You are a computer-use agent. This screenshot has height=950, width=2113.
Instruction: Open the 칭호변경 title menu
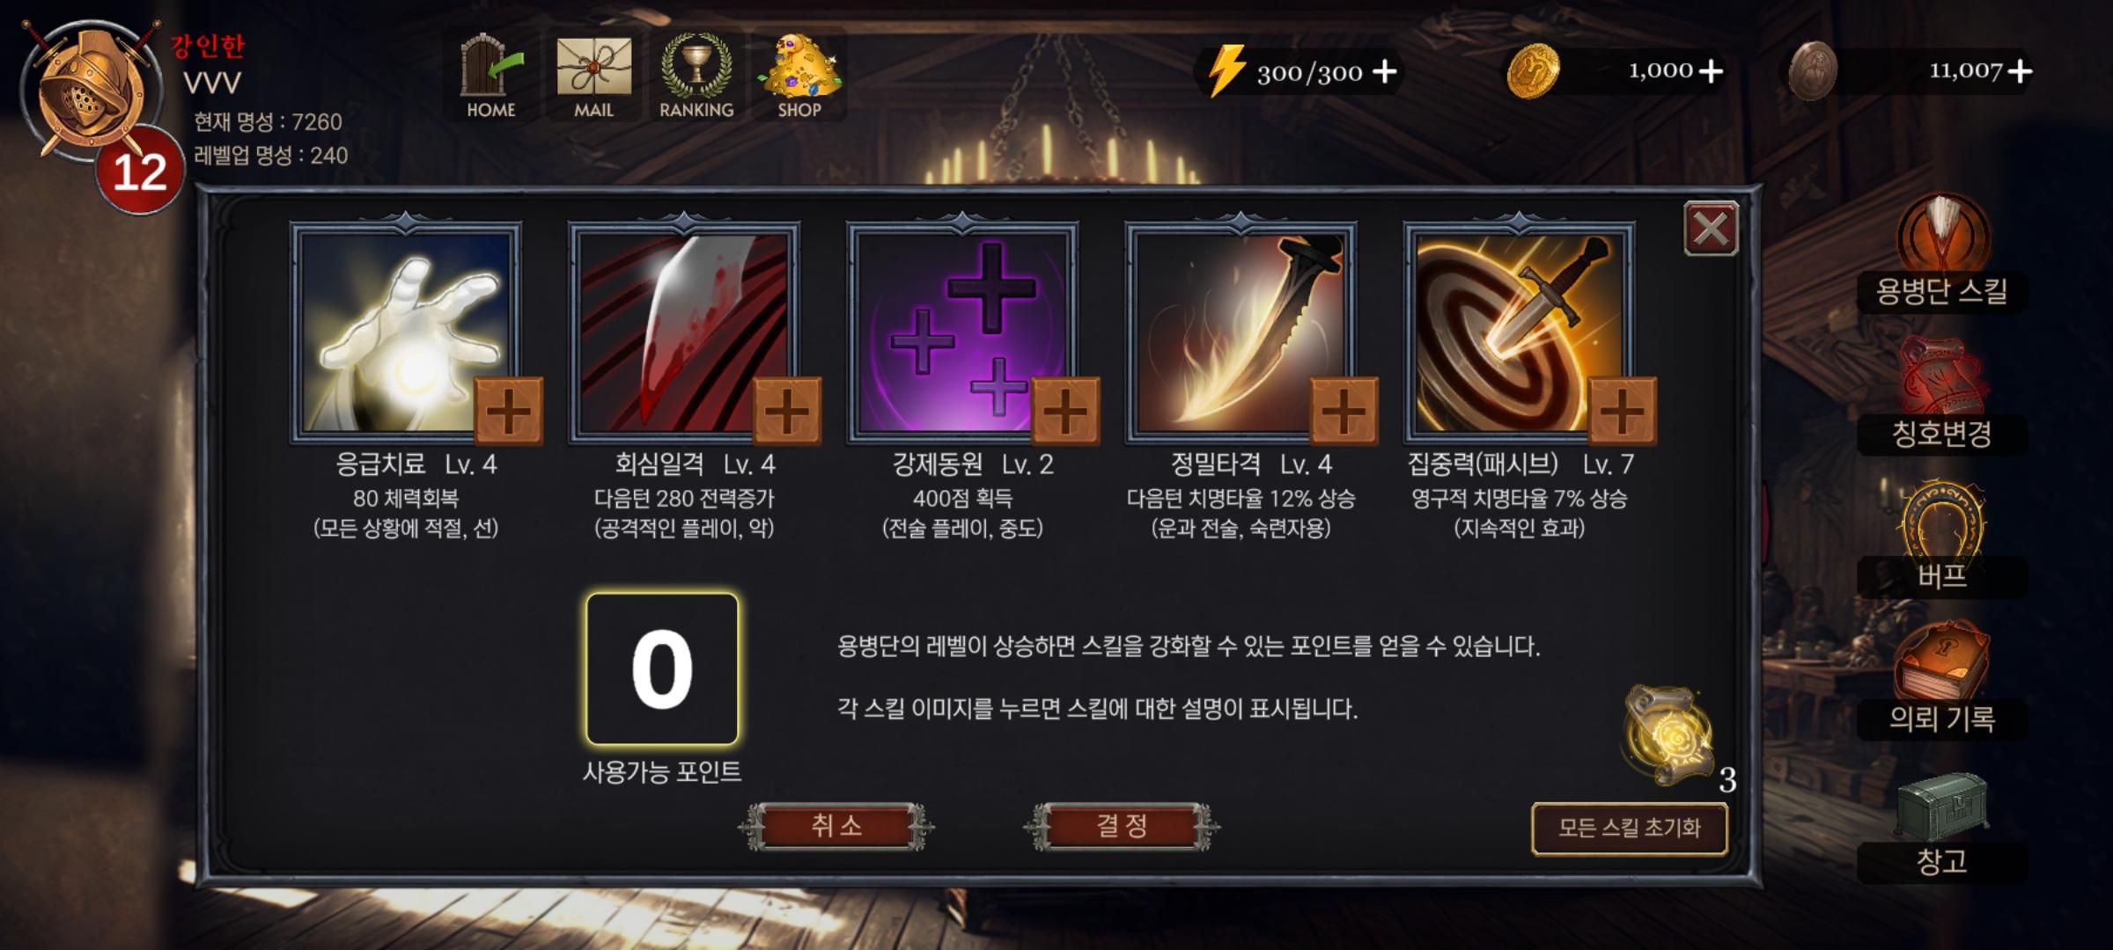1942,397
